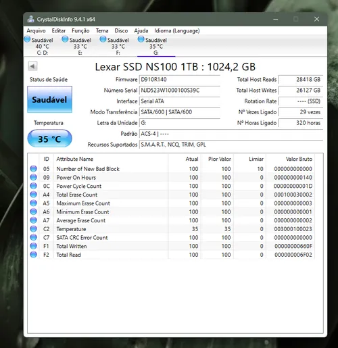
Task: Click status orb for Power On Hours
Action: point(33,177)
